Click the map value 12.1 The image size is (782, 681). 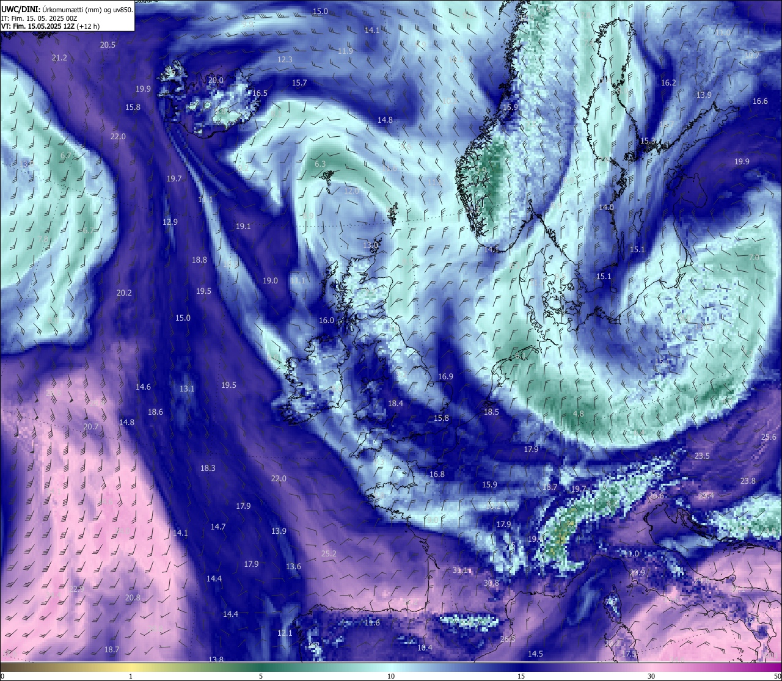[x=285, y=633]
